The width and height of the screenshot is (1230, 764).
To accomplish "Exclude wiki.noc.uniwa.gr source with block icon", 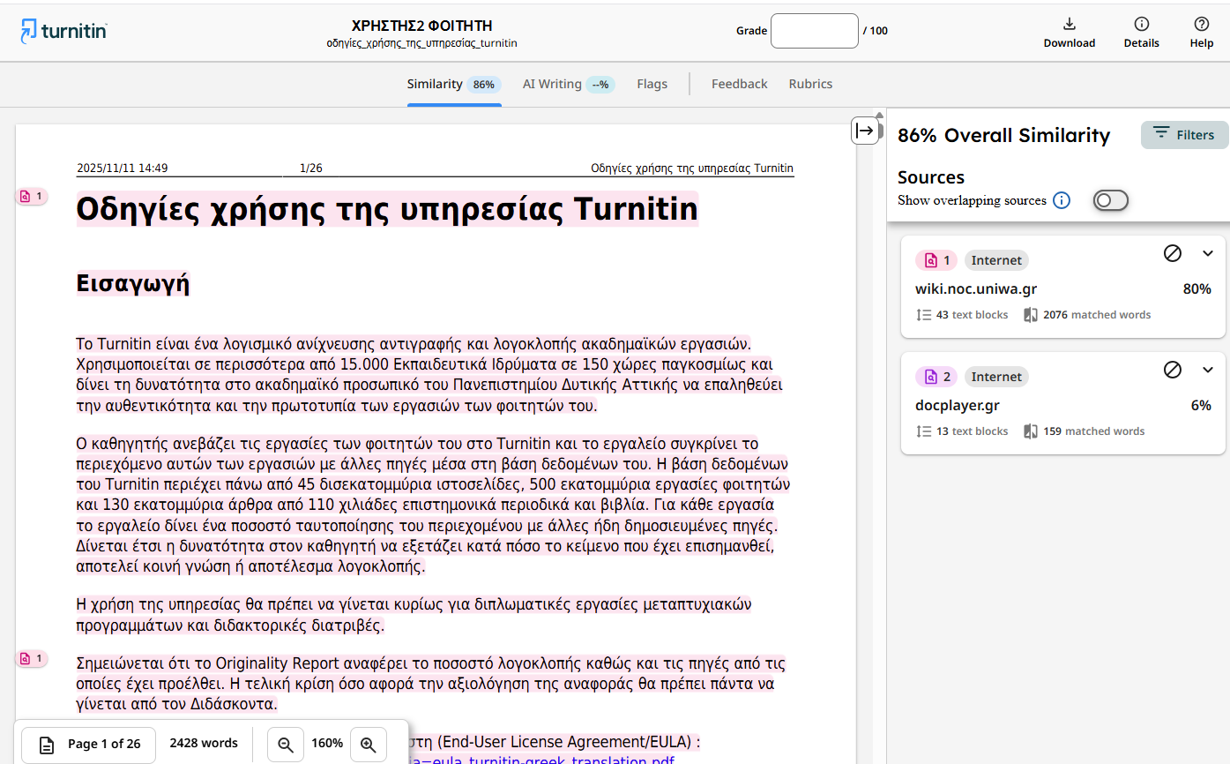I will pos(1172,253).
